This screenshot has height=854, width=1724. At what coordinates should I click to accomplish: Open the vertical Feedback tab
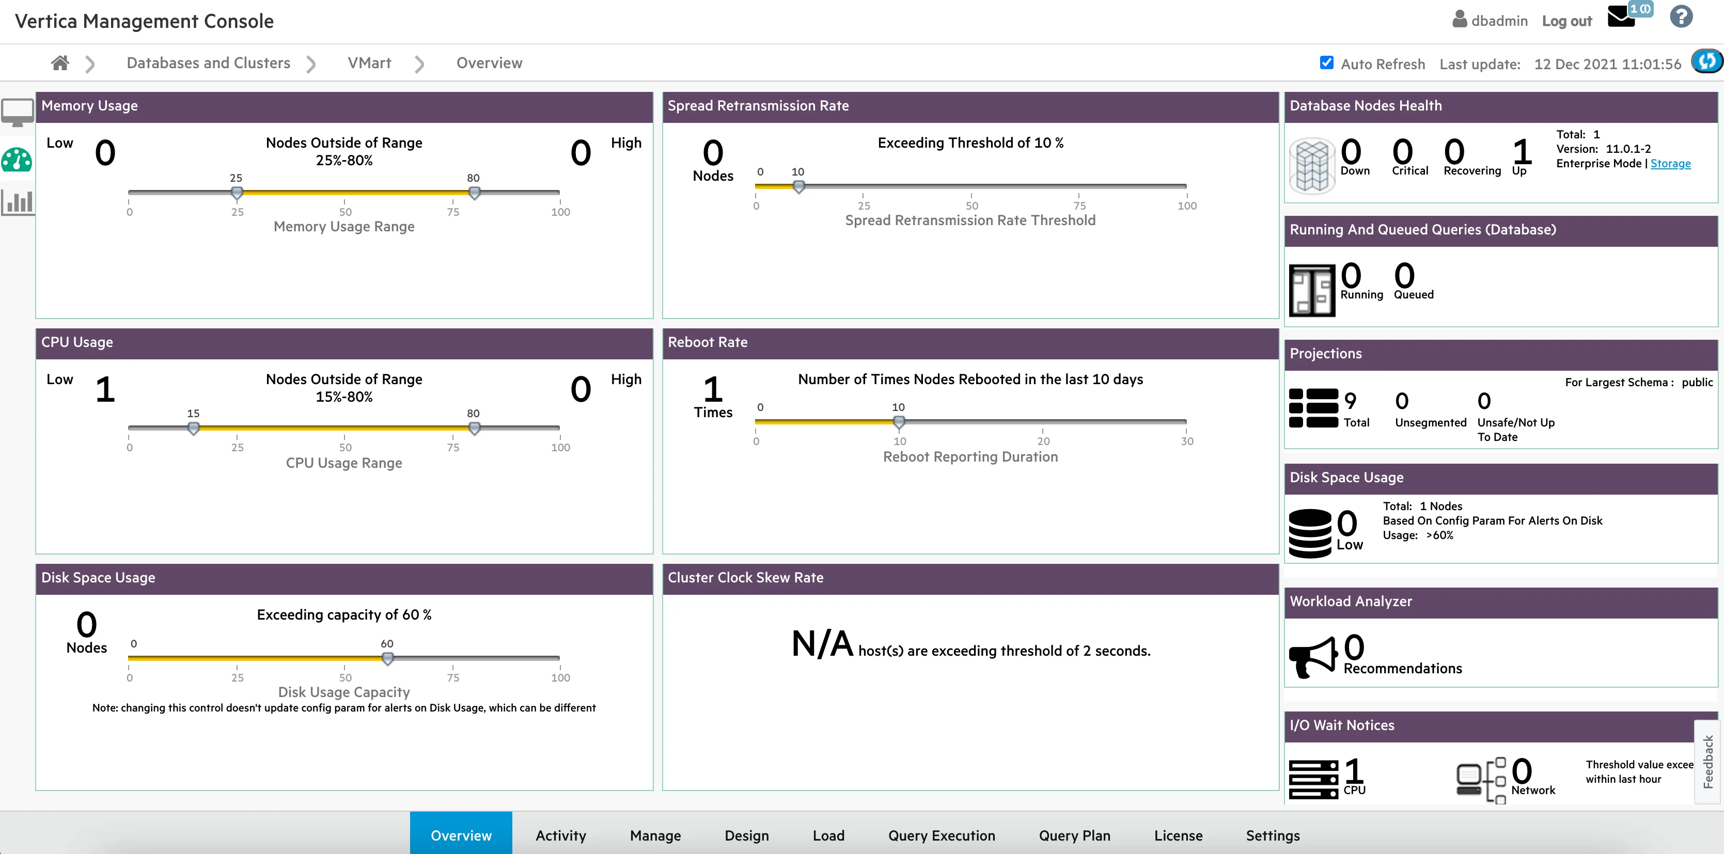pos(1709,762)
